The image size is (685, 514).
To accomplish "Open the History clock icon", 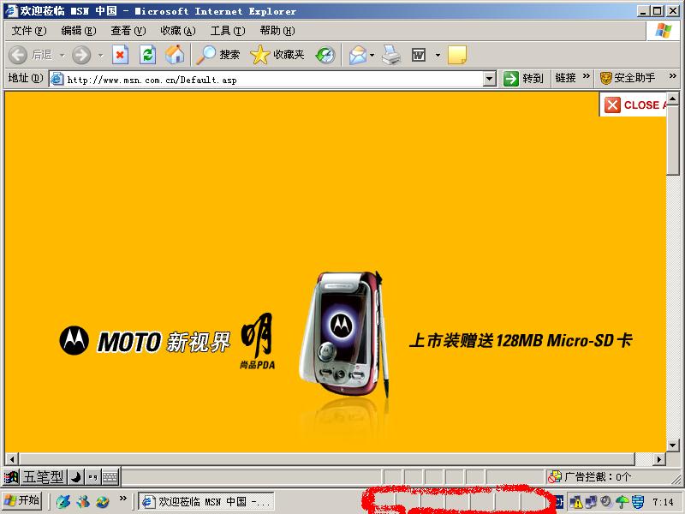I will click(x=325, y=55).
